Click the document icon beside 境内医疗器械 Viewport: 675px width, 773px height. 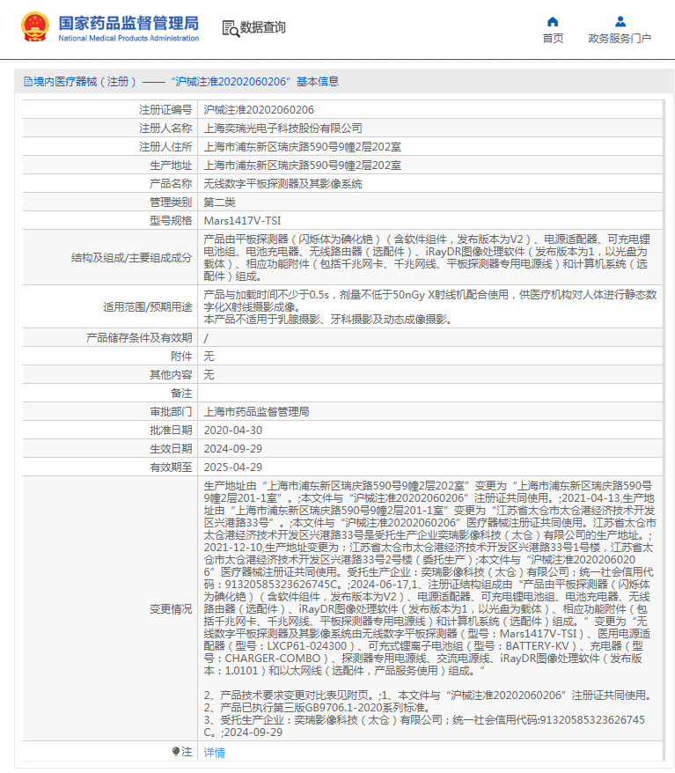point(28,81)
